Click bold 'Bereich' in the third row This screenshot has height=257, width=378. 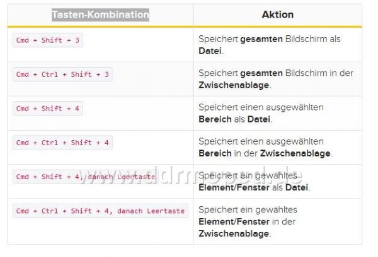point(215,119)
